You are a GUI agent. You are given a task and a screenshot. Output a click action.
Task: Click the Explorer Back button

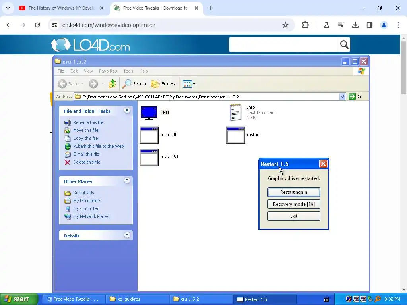pos(68,84)
